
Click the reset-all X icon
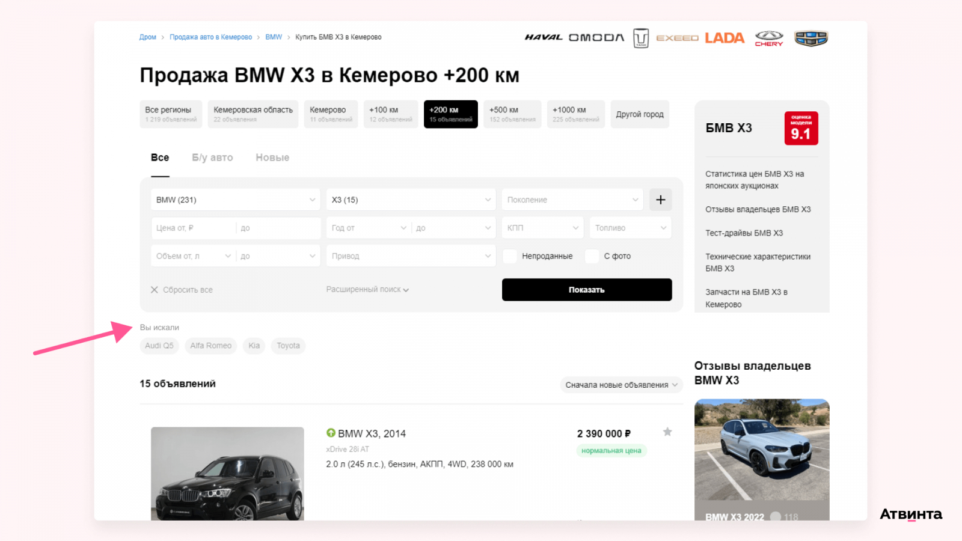155,290
